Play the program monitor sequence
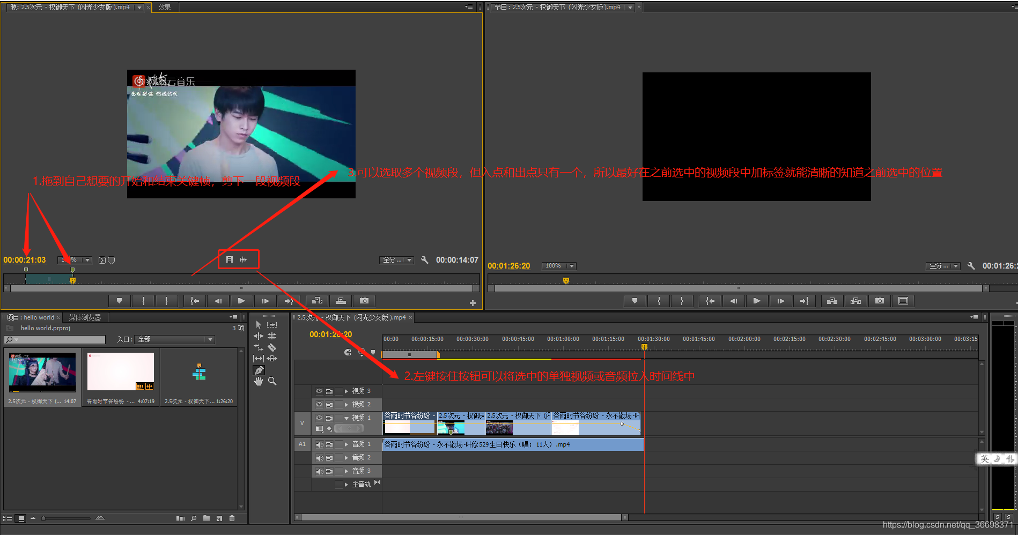Image resolution: width=1018 pixels, height=535 pixels. point(757,301)
